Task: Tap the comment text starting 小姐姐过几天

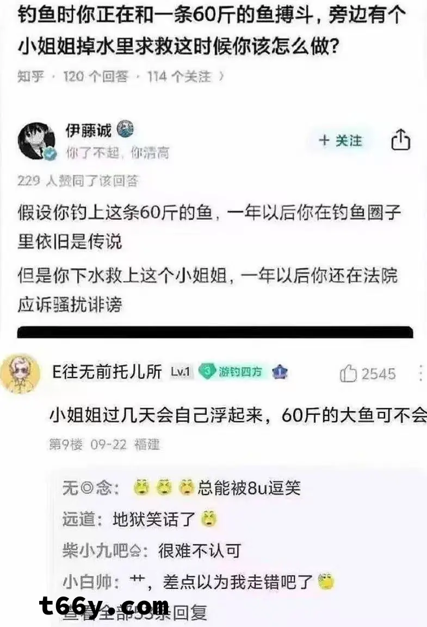Action: coord(238,415)
